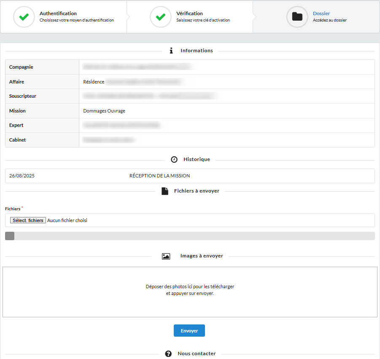
Task: Click the Informations info icon
Action: click(171, 51)
